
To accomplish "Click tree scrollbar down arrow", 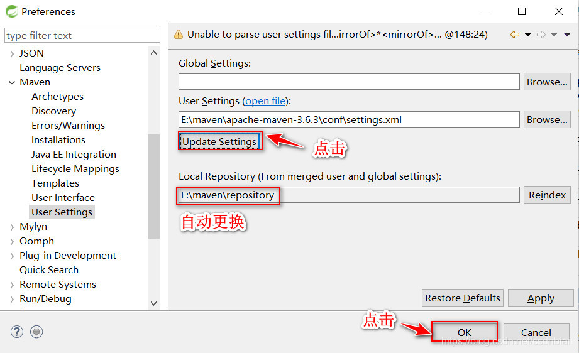I will coord(153,303).
